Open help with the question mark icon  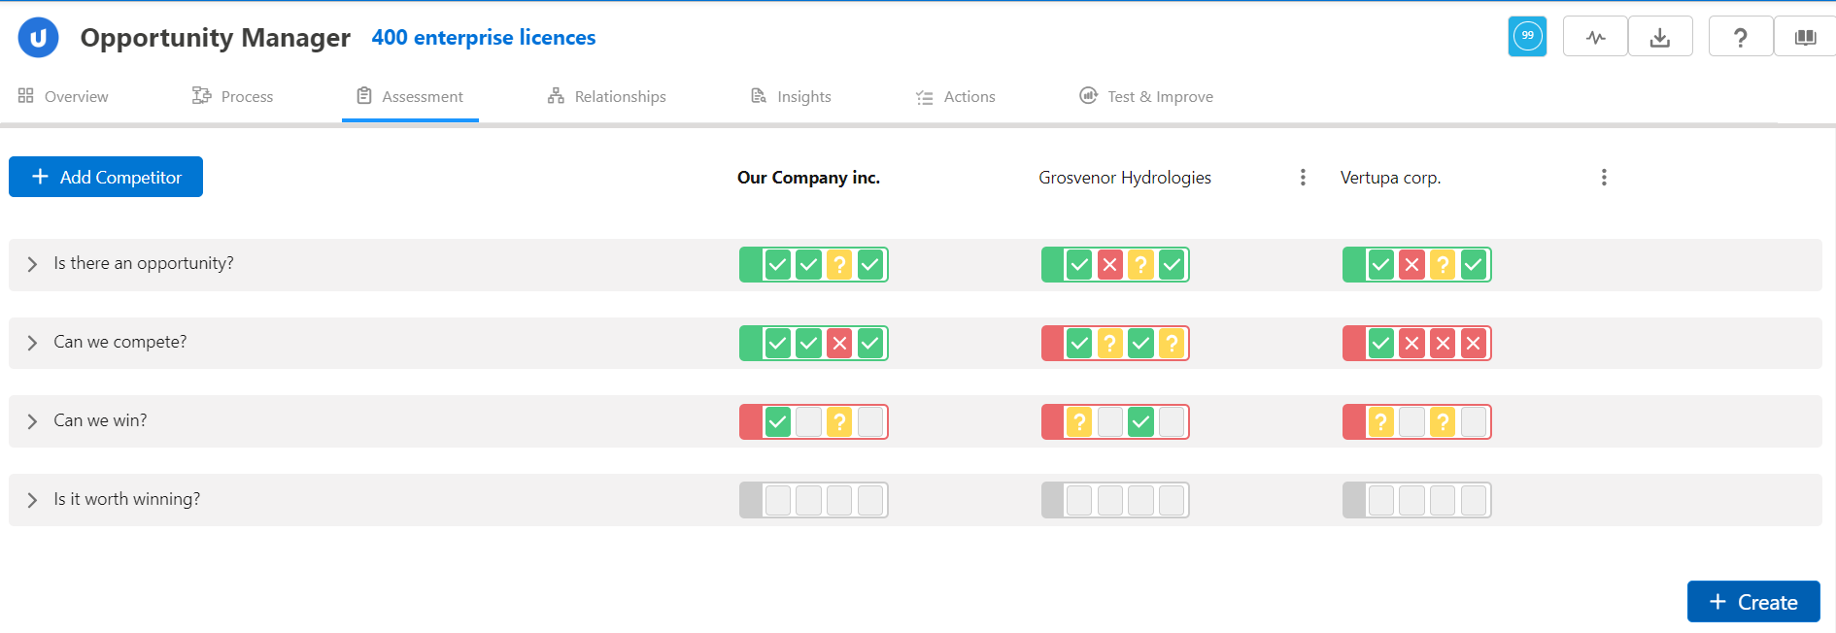[1740, 37]
